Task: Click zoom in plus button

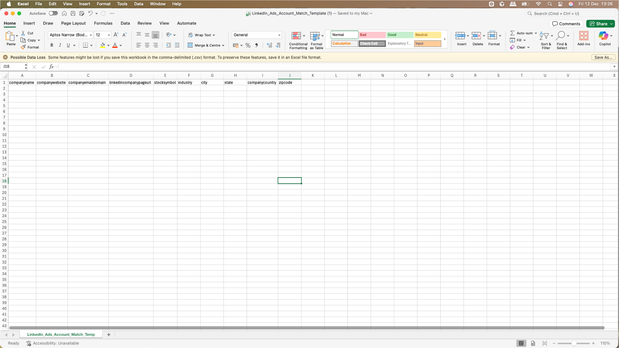Action: pyautogui.click(x=593, y=343)
